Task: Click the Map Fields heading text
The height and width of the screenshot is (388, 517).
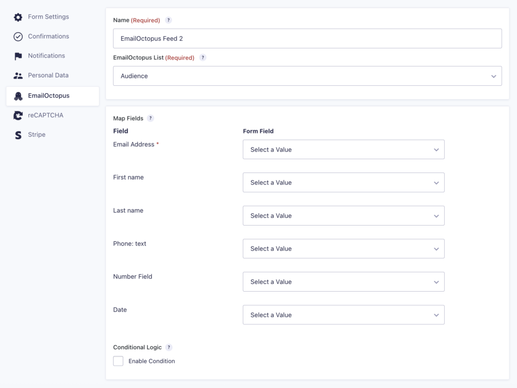Action: 128,118
